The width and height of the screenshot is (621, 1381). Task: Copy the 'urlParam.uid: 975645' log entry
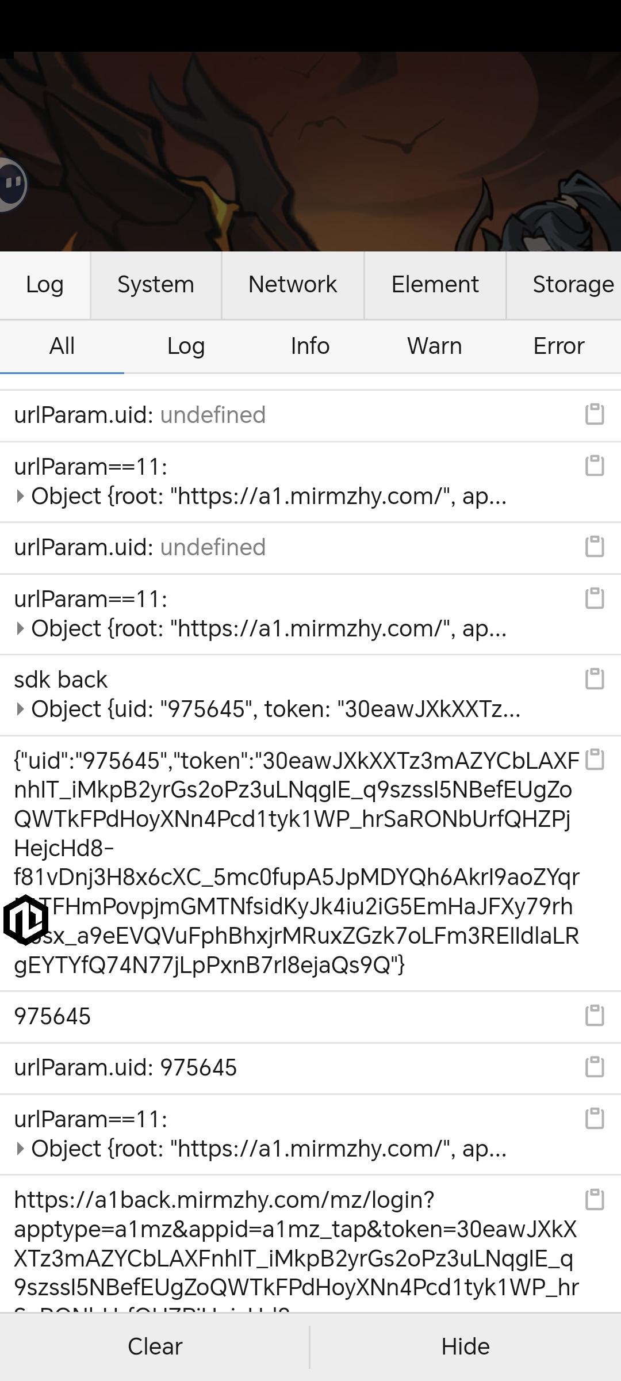tap(595, 1067)
